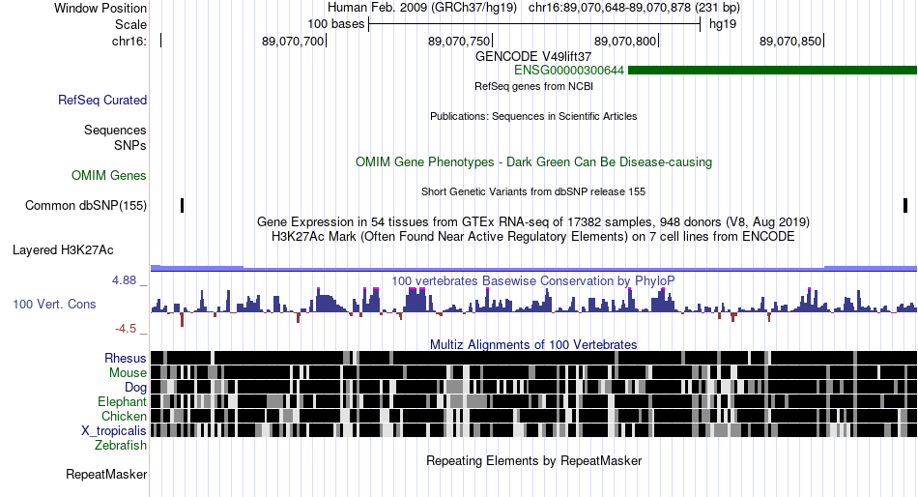
Task: Click the chr16:89,070,648-89,070,878 position text
Action: pos(634,8)
